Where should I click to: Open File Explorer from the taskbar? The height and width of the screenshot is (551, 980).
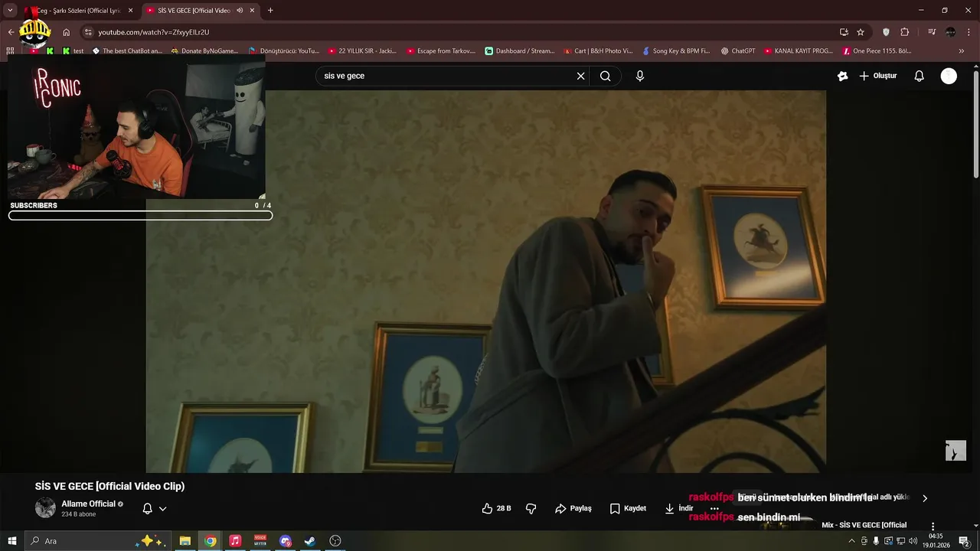click(x=185, y=541)
